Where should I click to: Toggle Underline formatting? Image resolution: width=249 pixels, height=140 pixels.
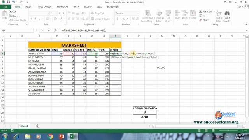click(39, 19)
